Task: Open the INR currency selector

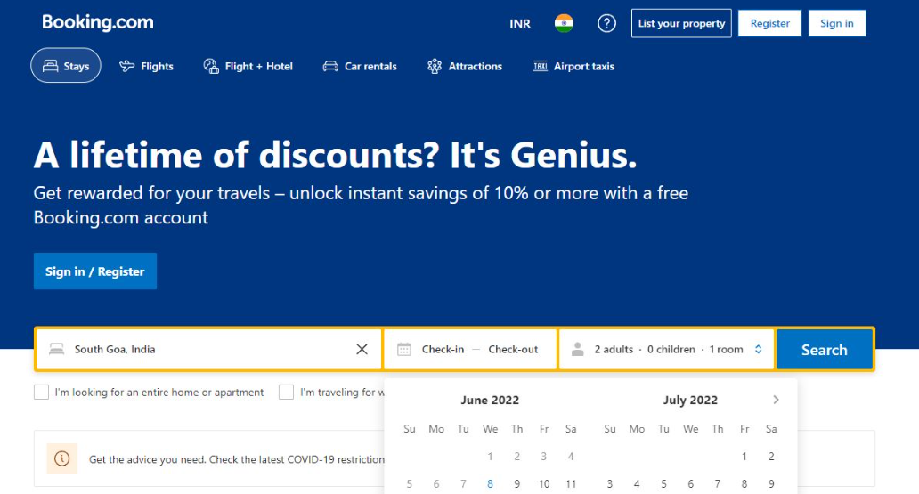Action: [520, 23]
